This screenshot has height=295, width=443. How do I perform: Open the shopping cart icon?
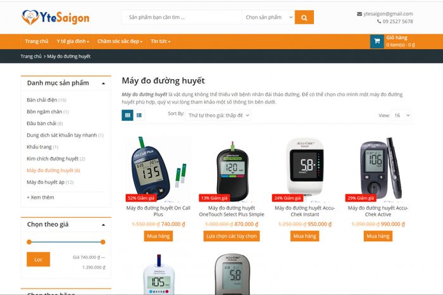point(377,41)
